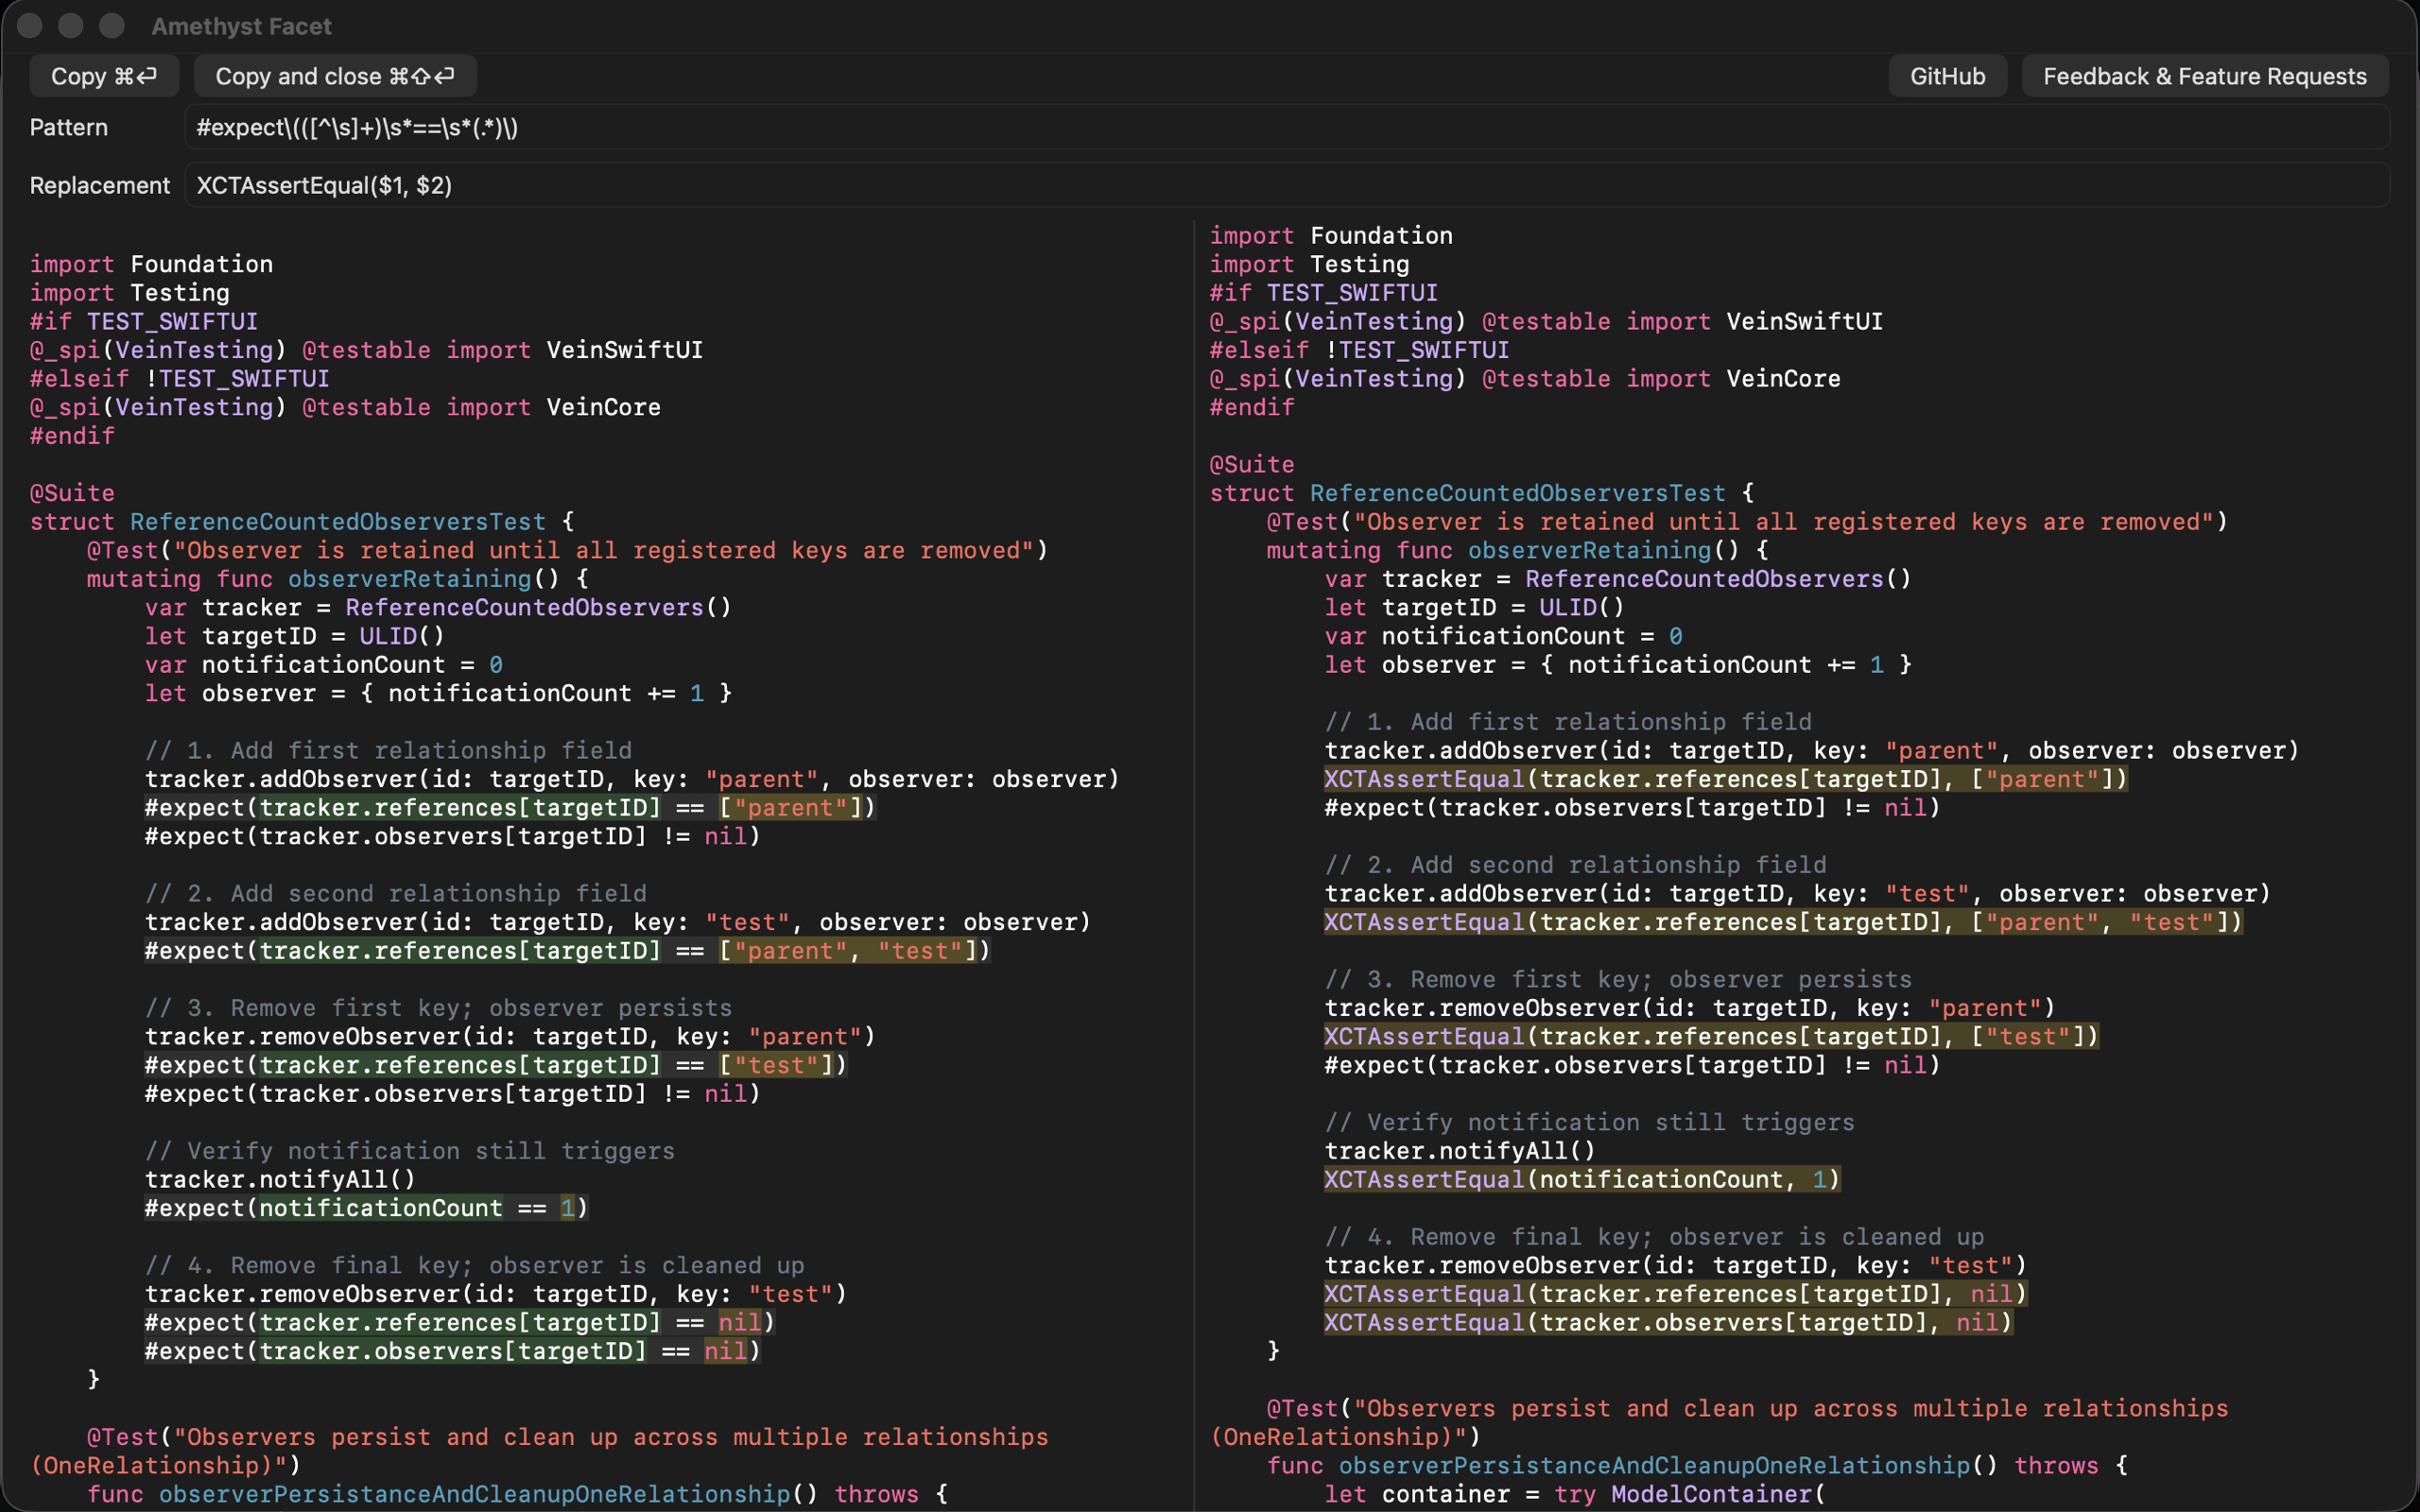Click 'struct ReferenceCountedObserversTest' in left pane
This screenshot has height=1512, width=2420.
[288, 521]
